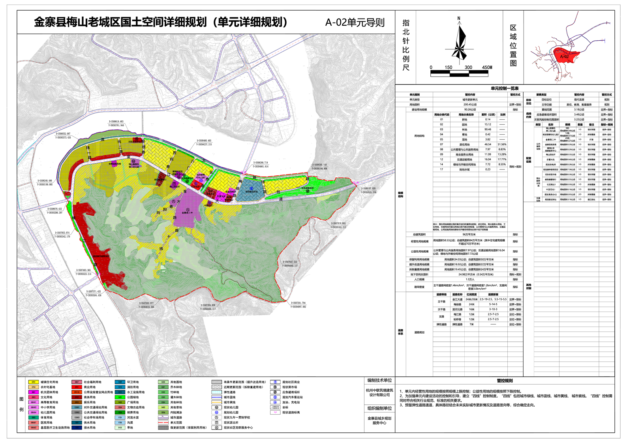The image size is (627, 443).
Task: Click the blue 规划客运站 parcel on the map
Action: point(251,190)
